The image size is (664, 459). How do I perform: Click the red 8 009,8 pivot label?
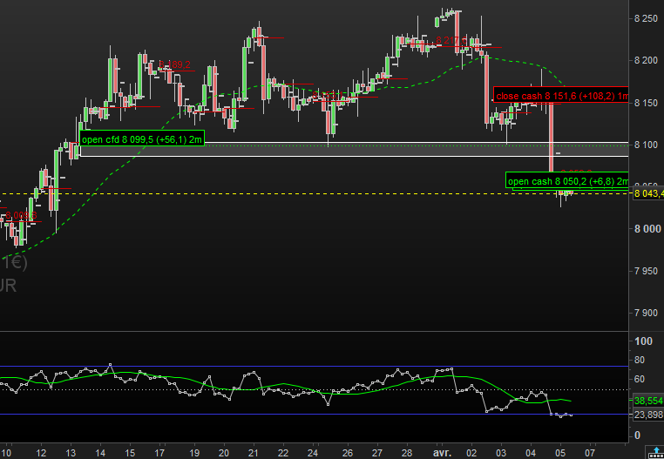click(x=21, y=215)
